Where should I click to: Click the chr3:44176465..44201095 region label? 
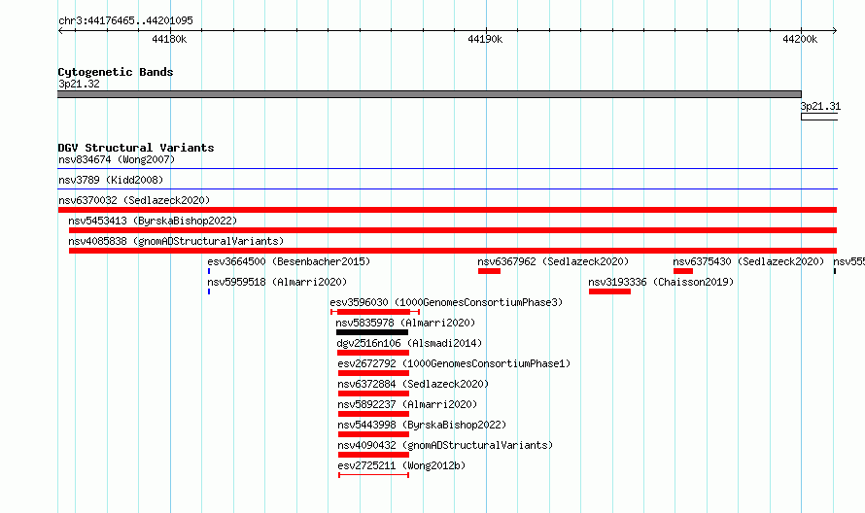pos(125,21)
